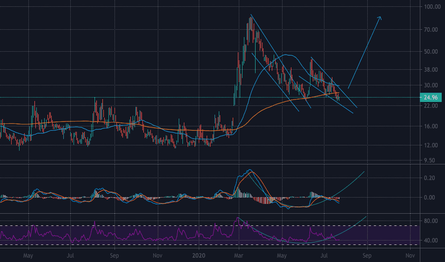Click the Nov label left of 2020
The height and width of the screenshot is (262, 445).
(x=158, y=255)
